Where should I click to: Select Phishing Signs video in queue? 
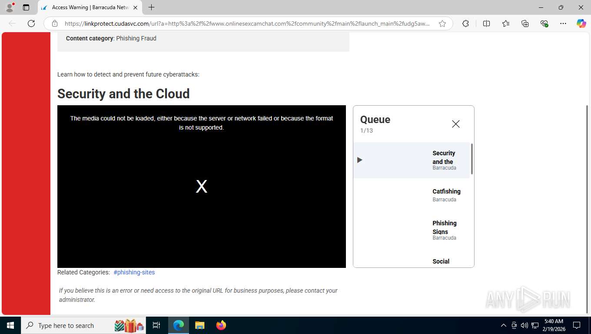pyautogui.click(x=412, y=230)
